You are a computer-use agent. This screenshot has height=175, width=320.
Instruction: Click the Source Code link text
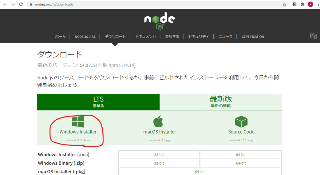pos(241,132)
